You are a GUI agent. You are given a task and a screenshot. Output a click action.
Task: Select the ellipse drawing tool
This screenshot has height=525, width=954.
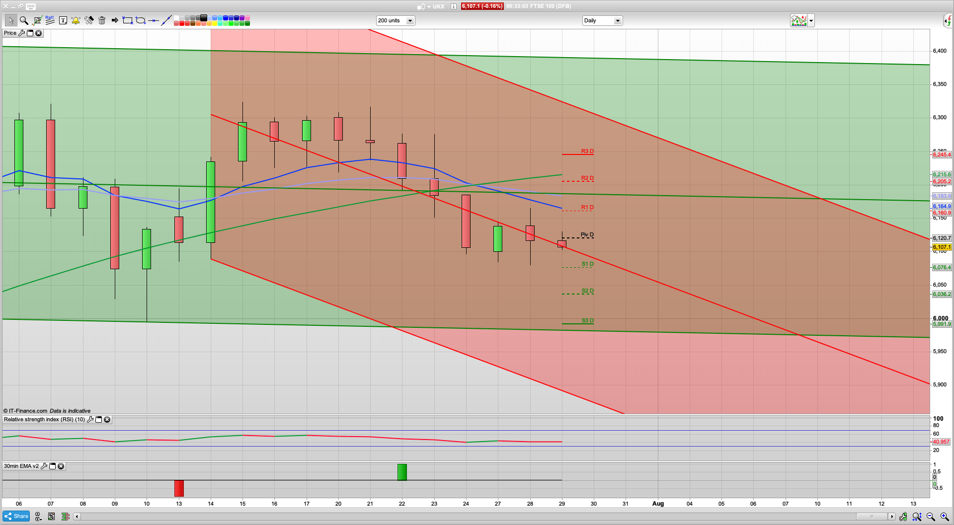coord(141,20)
